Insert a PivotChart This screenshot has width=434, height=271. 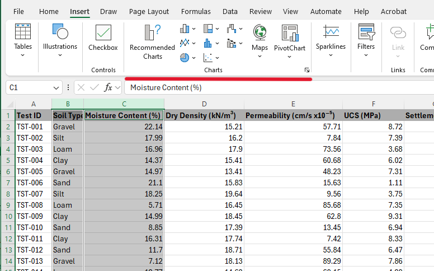(x=290, y=41)
